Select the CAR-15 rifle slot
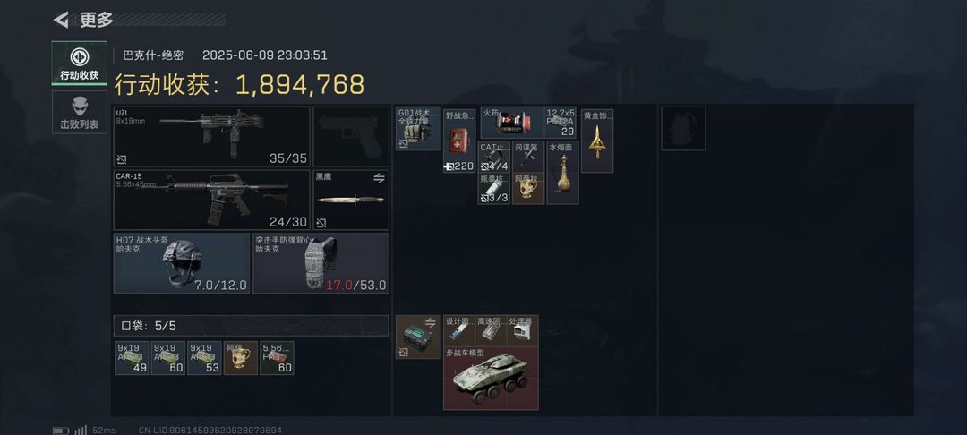Viewport: 967px width, 435px height. (211, 200)
